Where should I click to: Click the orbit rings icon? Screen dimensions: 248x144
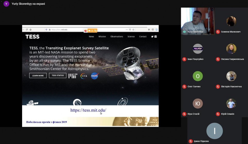coord(122,102)
